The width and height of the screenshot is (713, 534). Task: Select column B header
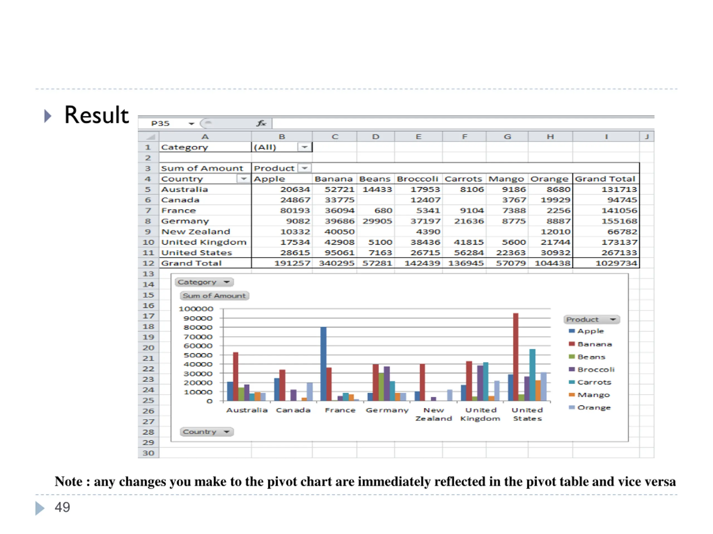click(x=282, y=137)
